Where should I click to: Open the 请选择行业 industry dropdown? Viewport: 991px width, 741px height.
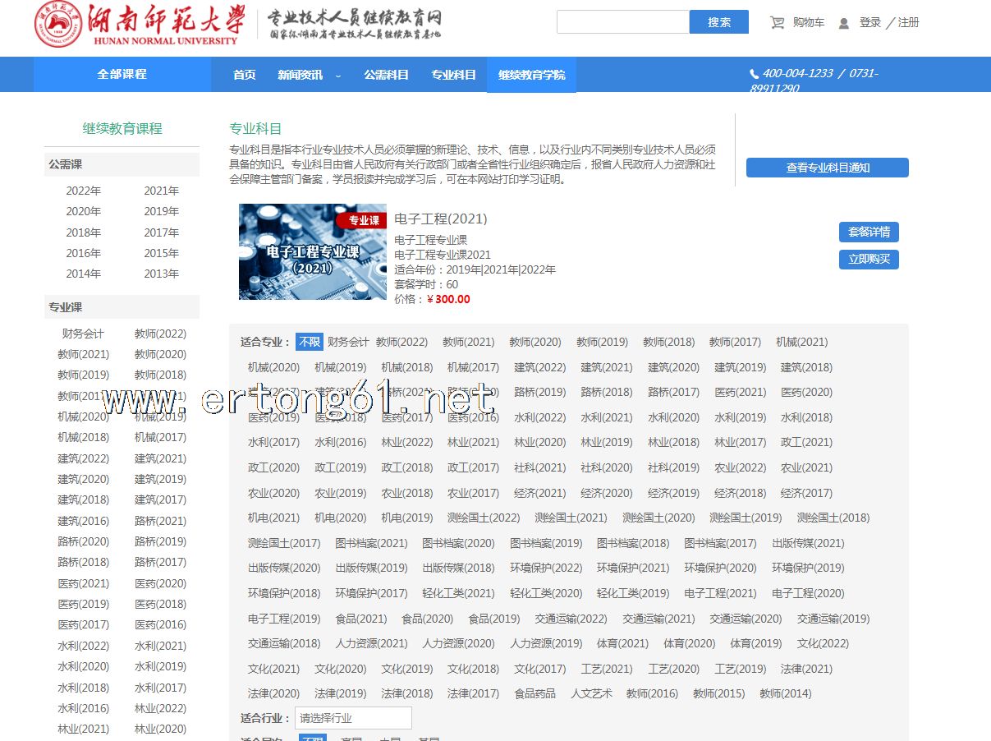click(353, 718)
